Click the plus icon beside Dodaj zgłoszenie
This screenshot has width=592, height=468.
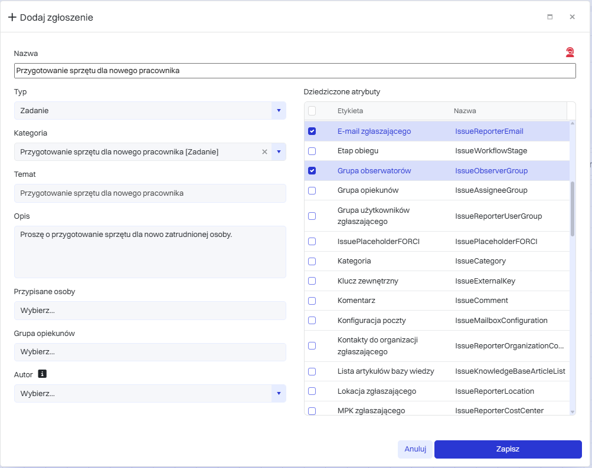[x=12, y=17]
